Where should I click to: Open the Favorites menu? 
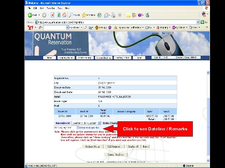[x=51, y=8]
